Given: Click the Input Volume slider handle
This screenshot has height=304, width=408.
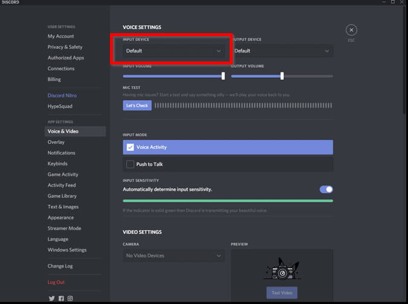Looking at the screenshot, I should [x=223, y=76].
